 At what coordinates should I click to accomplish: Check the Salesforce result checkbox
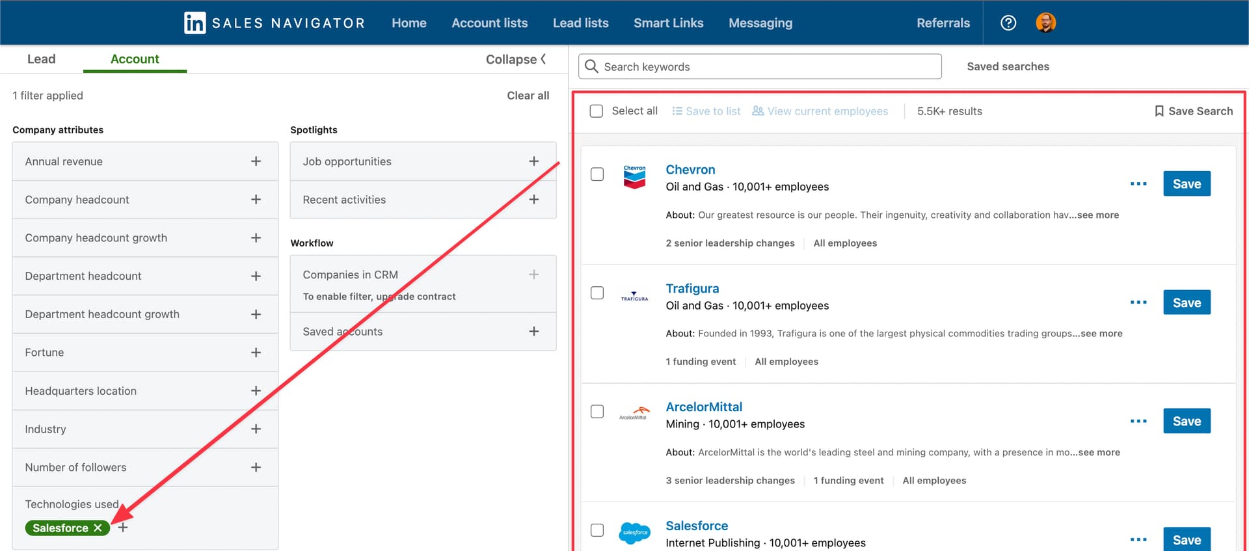597,530
